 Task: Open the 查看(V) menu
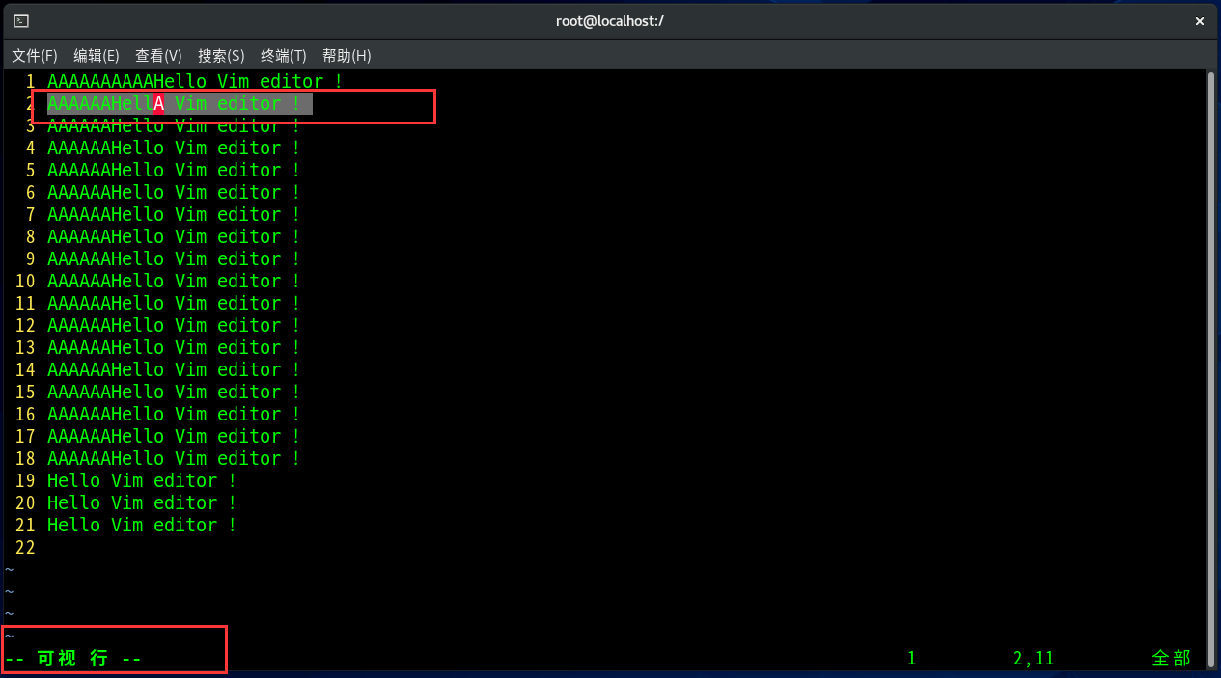pyautogui.click(x=158, y=56)
